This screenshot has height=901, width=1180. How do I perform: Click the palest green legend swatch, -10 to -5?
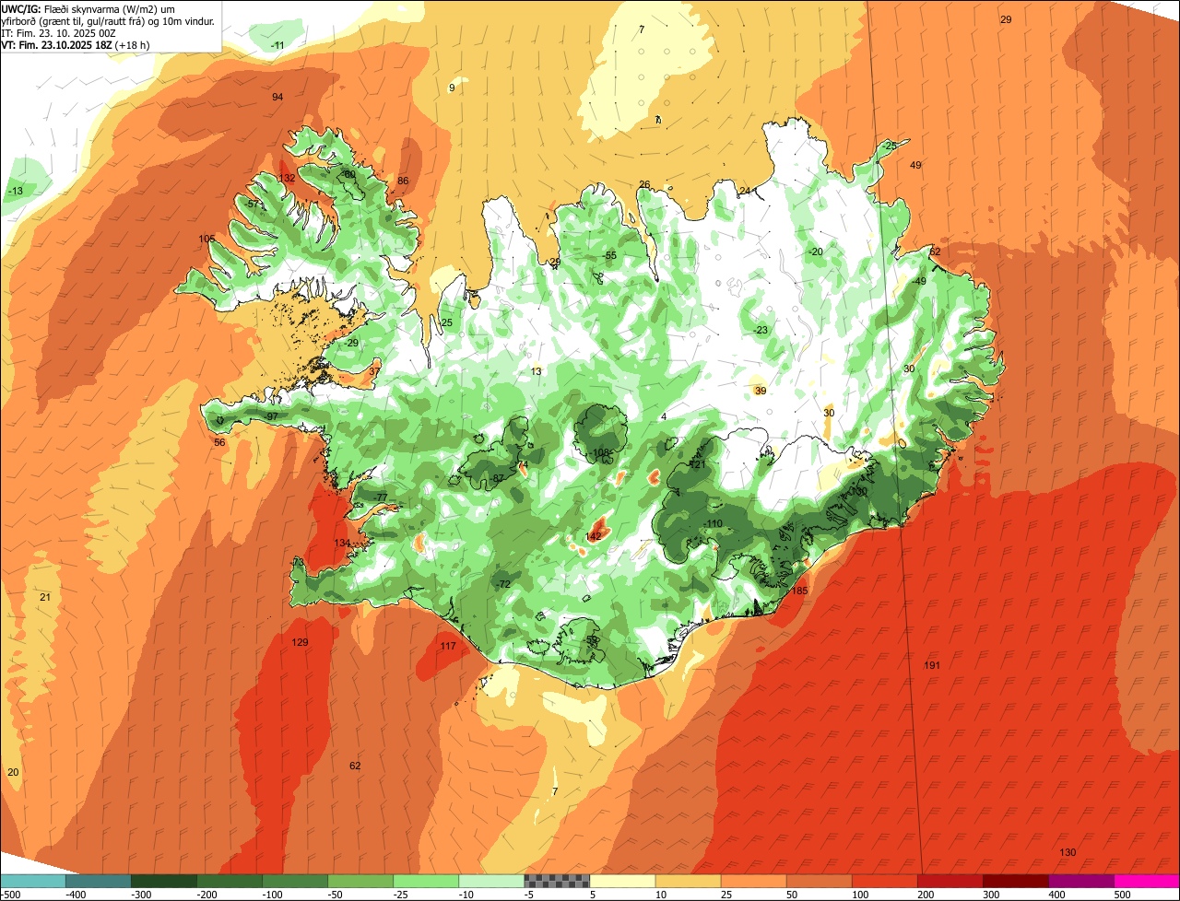[x=490, y=882]
